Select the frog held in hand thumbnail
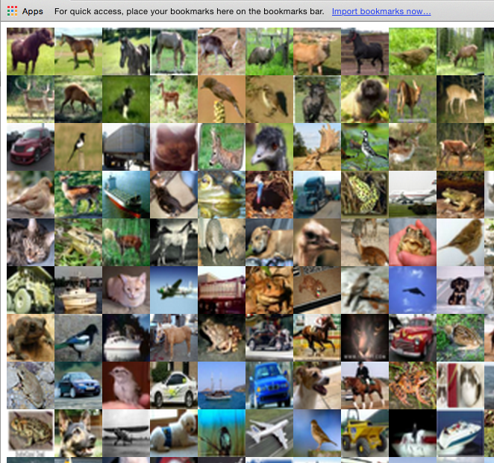The image size is (494, 463). [413, 242]
